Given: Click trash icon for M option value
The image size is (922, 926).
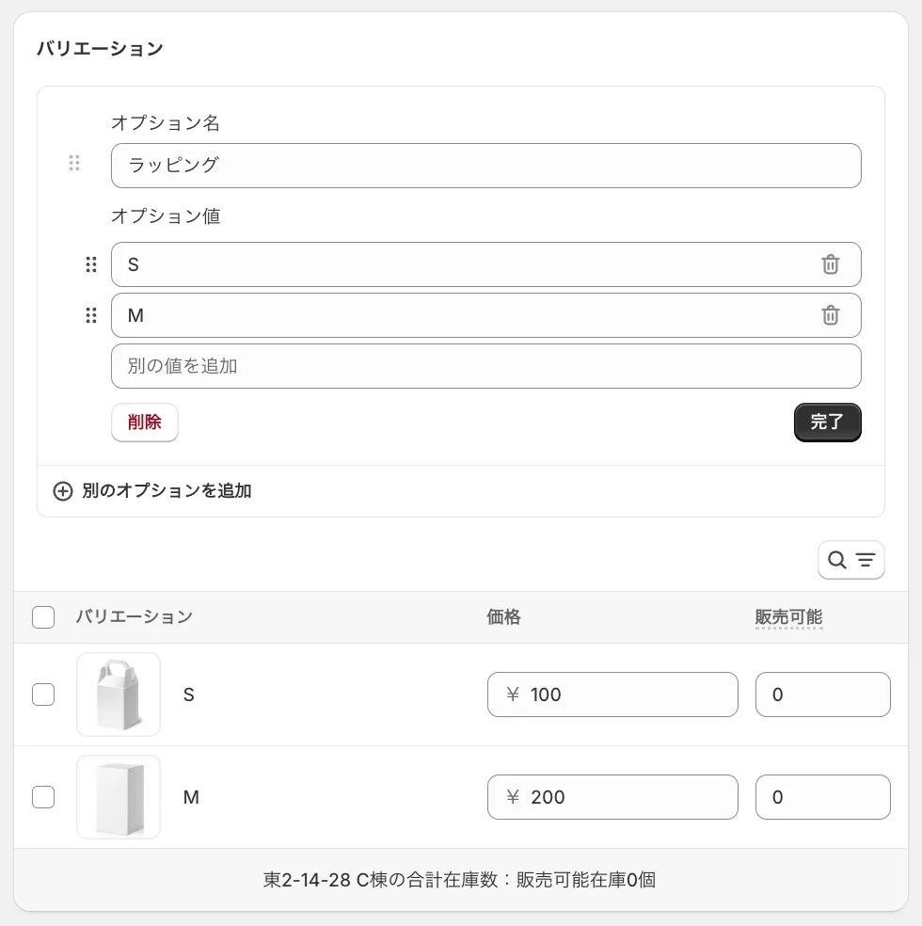Looking at the screenshot, I should tap(830, 315).
